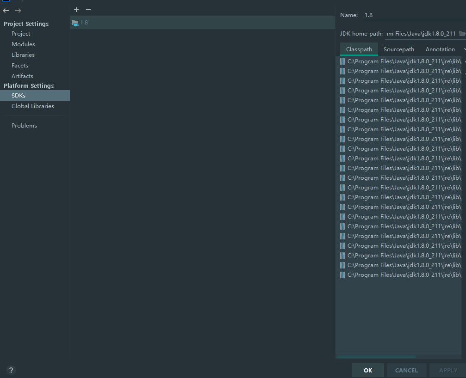Image resolution: width=466 pixels, height=378 pixels.
Task: Add a new SDK with plus icon
Action: click(x=76, y=10)
